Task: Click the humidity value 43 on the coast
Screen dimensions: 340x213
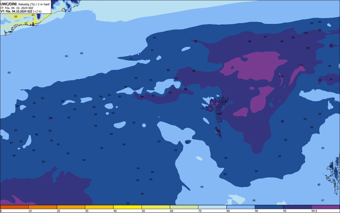Action: (x=33, y=15)
